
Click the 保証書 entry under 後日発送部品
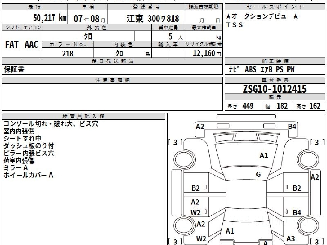point(14,70)
